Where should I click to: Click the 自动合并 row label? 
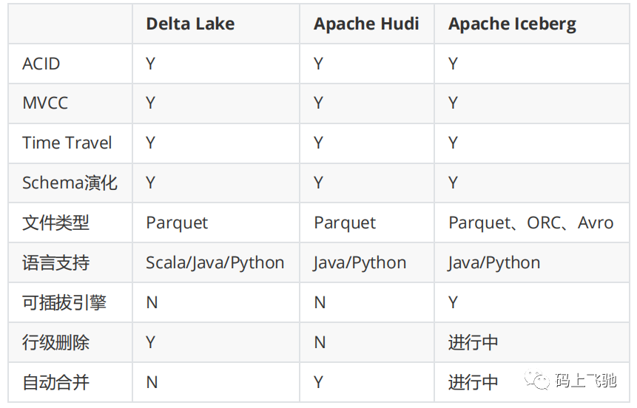[x=55, y=382]
